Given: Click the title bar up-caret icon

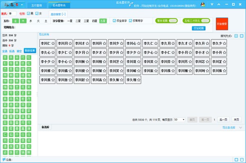Looking at the screenshot, I should [219, 5].
